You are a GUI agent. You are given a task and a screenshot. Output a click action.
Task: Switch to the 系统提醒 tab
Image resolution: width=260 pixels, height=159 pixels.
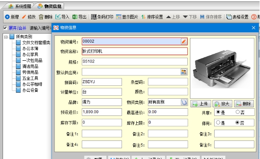pyautogui.click(x=20, y=6)
